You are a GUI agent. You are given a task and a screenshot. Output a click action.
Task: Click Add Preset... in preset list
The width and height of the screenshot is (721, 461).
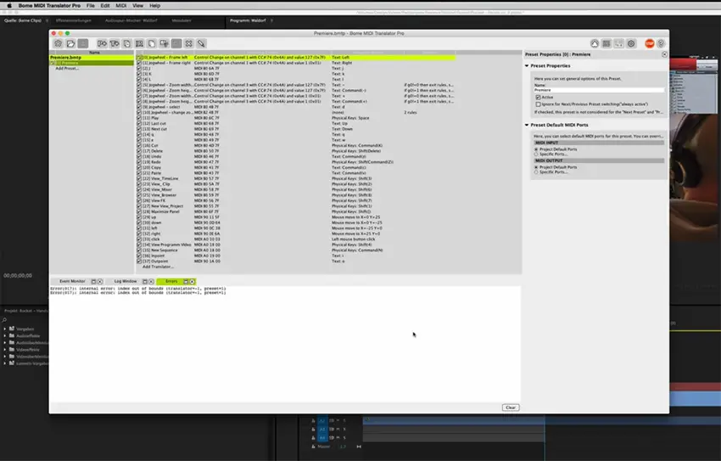(x=67, y=69)
